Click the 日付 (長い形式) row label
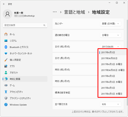The height and width of the screenshot is (117, 128). point(62,58)
